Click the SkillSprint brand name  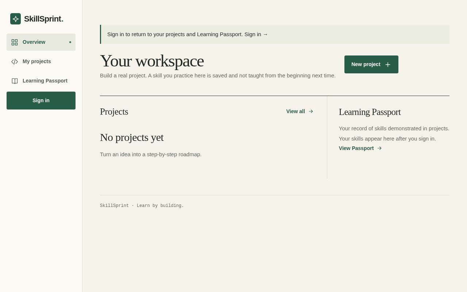point(44,19)
